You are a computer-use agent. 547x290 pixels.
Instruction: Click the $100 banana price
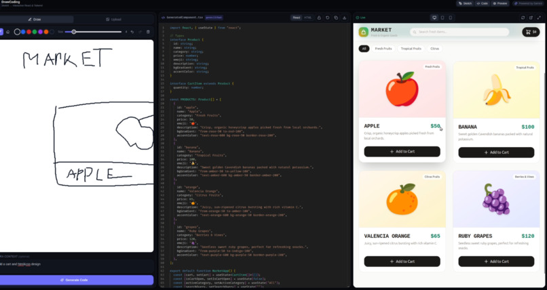(528, 127)
